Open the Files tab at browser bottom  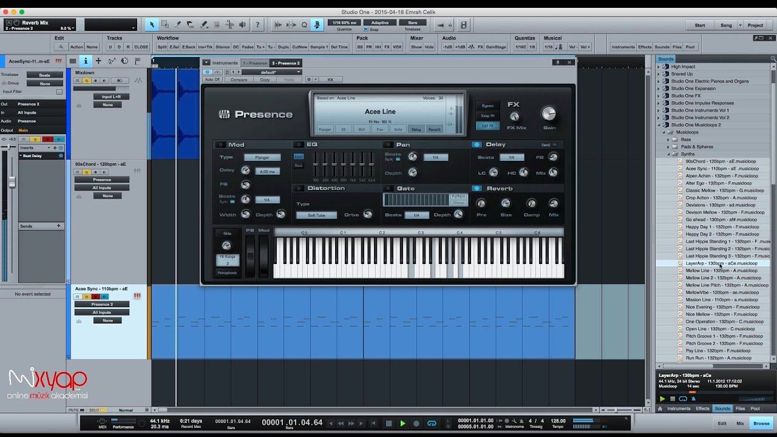click(x=740, y=408)
